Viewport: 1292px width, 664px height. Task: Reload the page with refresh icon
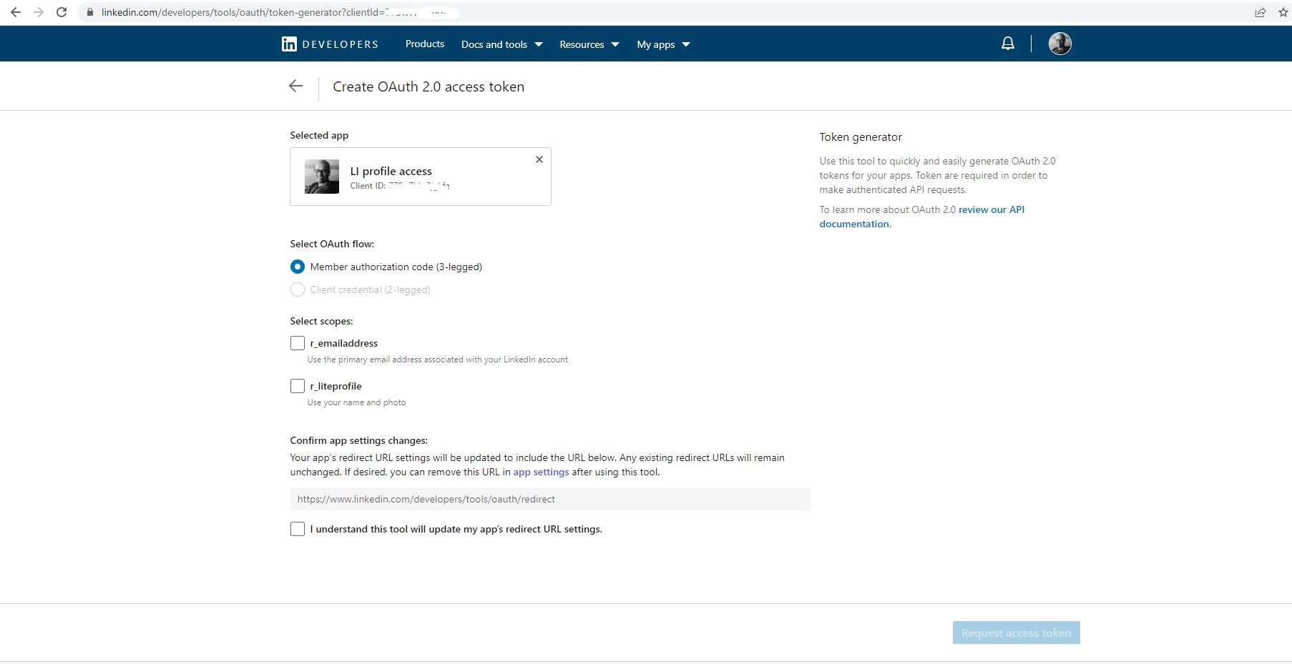click(x=62, y=12)
